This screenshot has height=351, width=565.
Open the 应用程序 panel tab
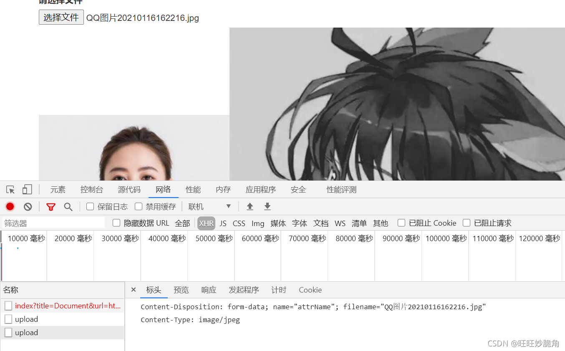click(261, 190)
